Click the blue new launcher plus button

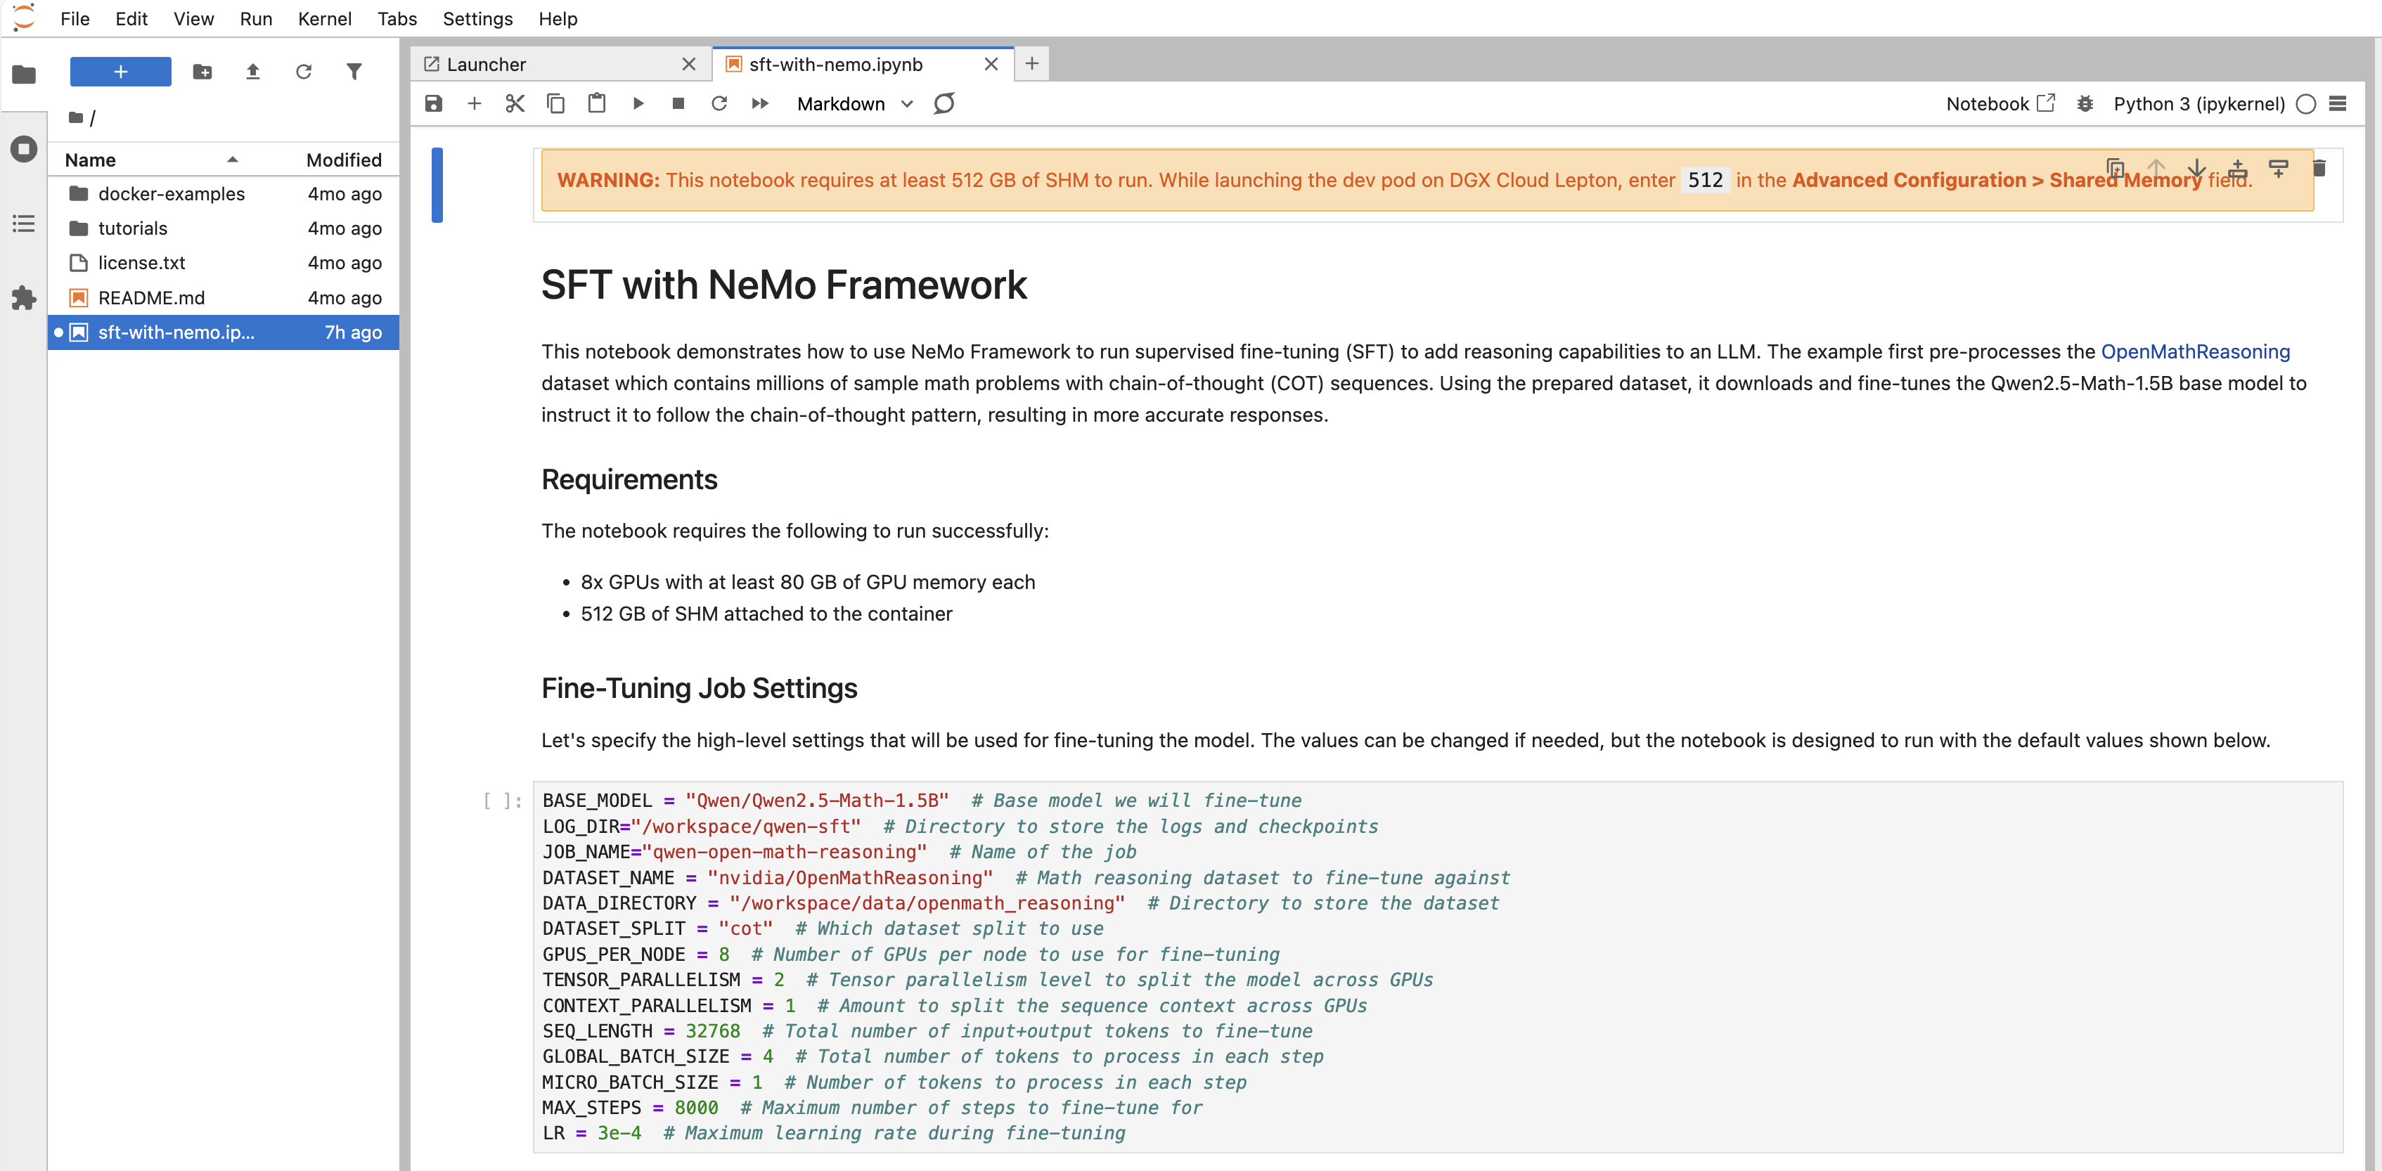pos(120,72)
